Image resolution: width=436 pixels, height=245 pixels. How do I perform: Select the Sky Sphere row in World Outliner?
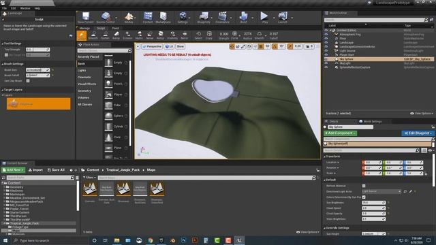click(x=379, y=59)
